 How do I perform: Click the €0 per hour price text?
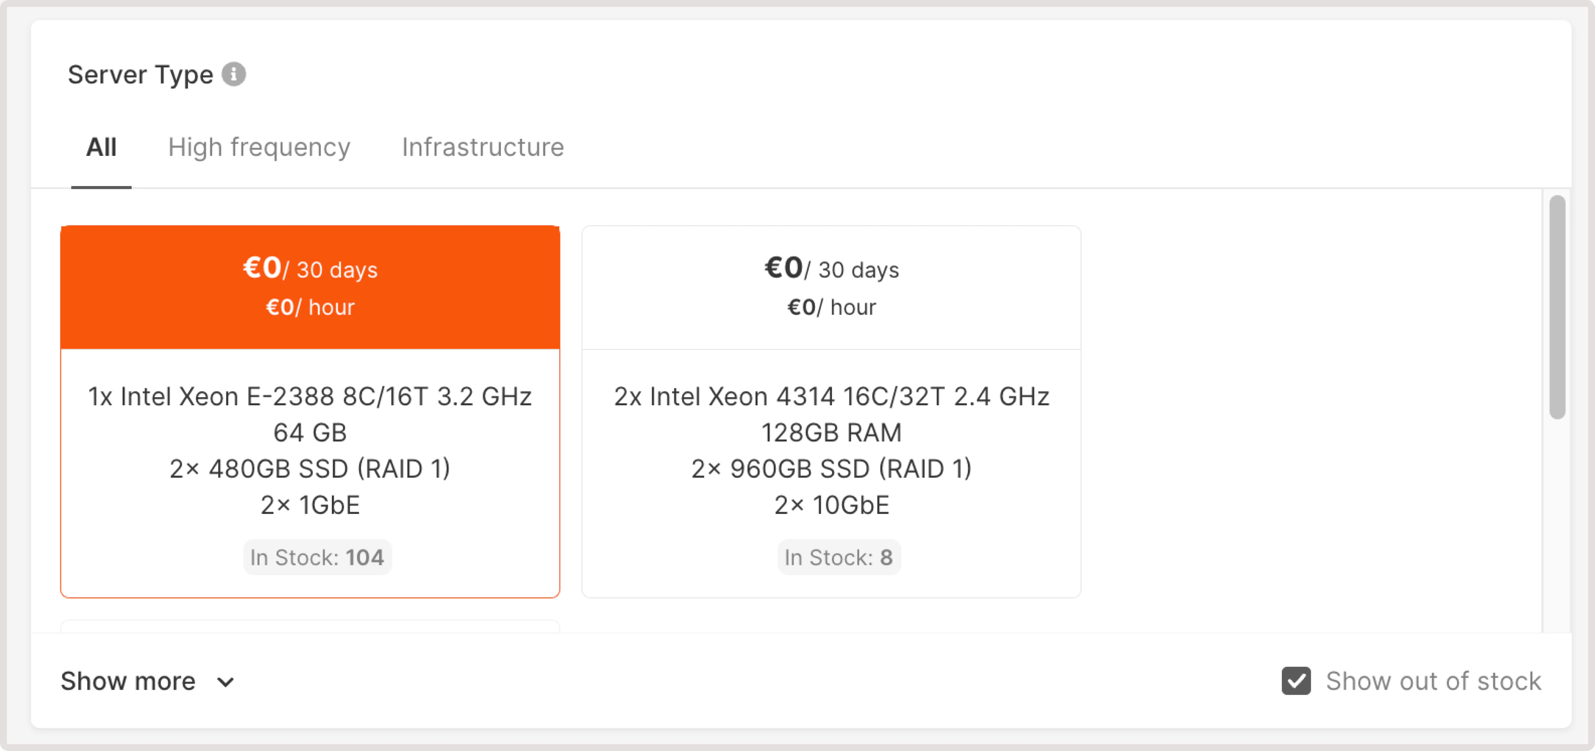point(310,307)
